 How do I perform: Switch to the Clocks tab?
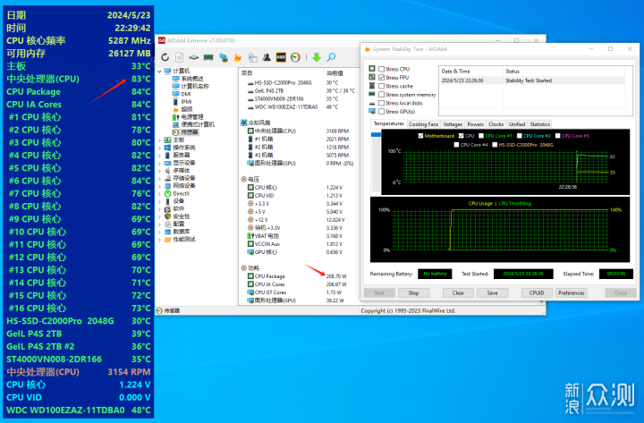[x=496, y=124]
